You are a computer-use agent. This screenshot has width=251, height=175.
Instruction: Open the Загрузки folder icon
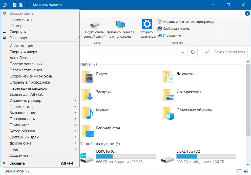[88, 95]
